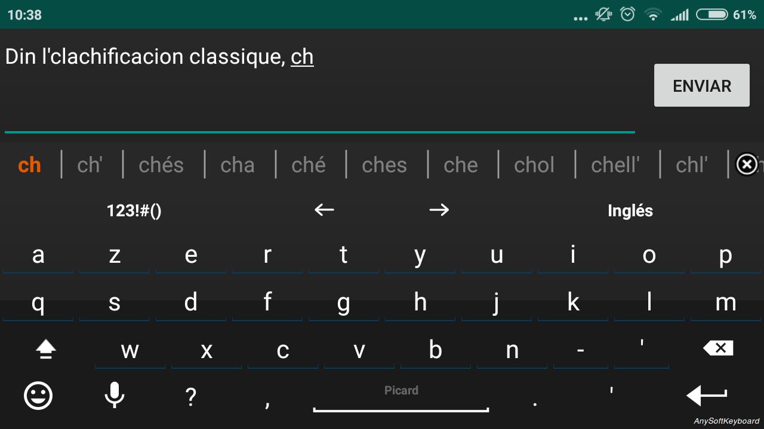Move cursor with right arrow key
The image size is (764, 429).
439,210
